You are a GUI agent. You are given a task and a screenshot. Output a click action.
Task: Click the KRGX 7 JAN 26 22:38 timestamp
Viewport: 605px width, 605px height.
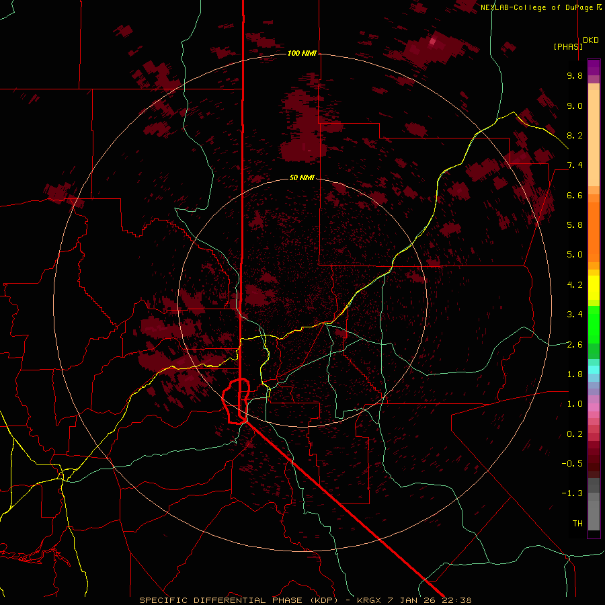pyautogui.click(x=414, y=600)
